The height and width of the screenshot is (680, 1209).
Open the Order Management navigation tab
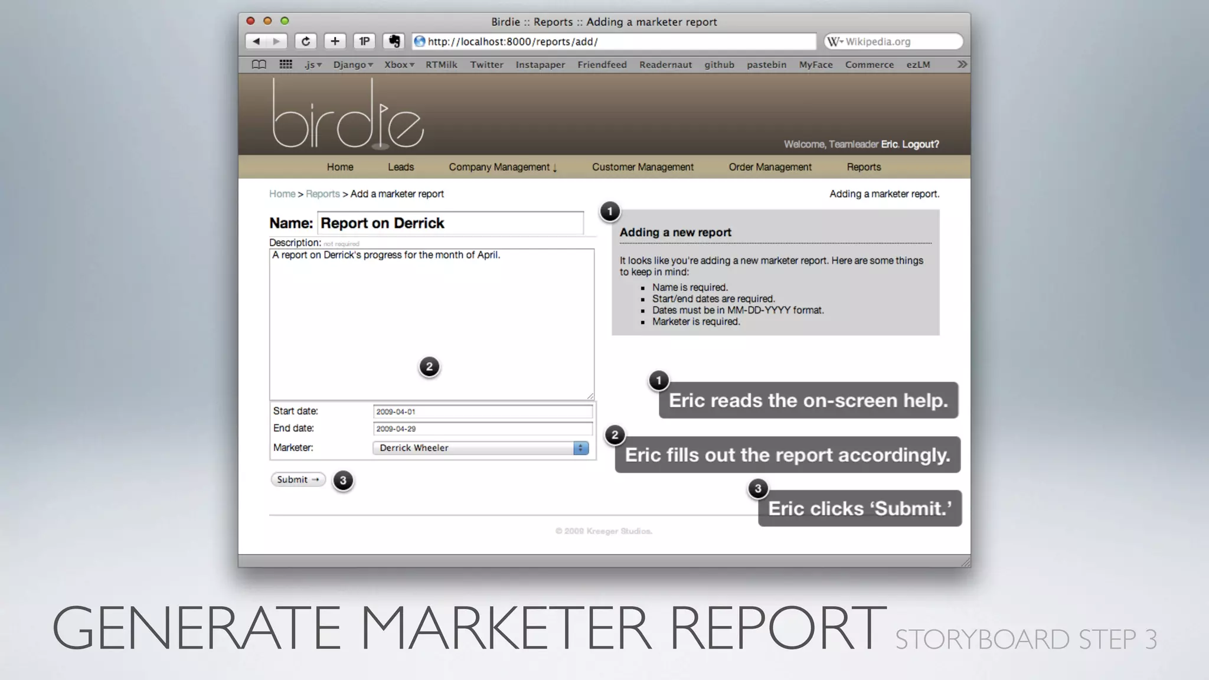coord(770,167)
